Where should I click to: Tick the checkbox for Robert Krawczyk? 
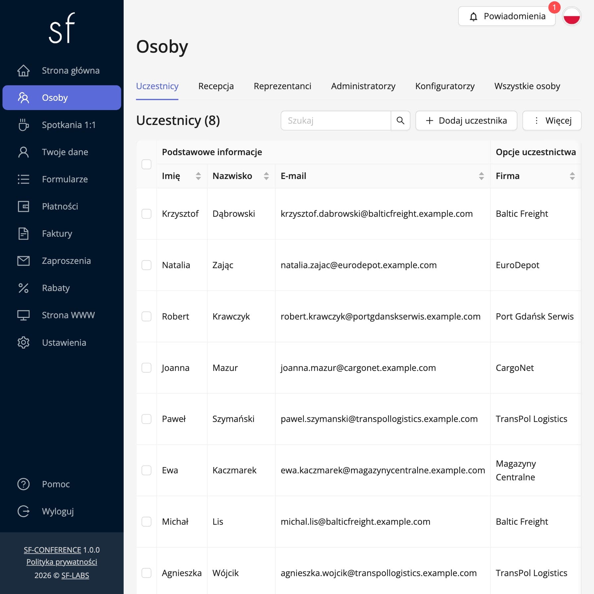click(x=147, y=317)
